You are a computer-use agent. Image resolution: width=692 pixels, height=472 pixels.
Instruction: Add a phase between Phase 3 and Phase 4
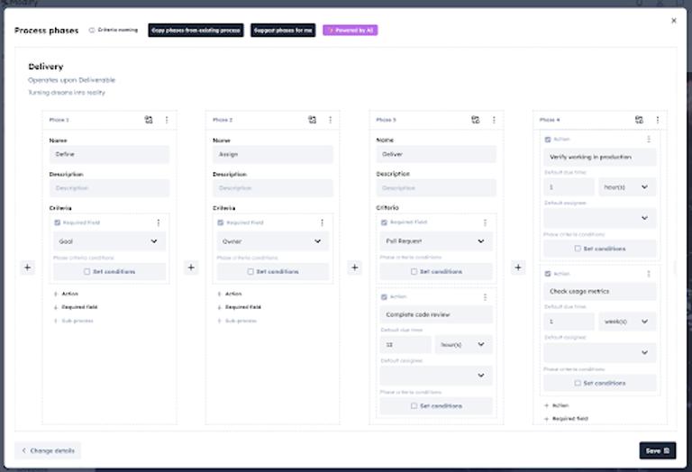[x=518, y=268]
